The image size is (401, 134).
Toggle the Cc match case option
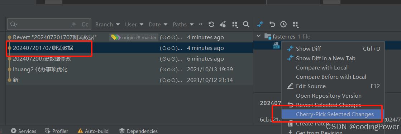85,24
